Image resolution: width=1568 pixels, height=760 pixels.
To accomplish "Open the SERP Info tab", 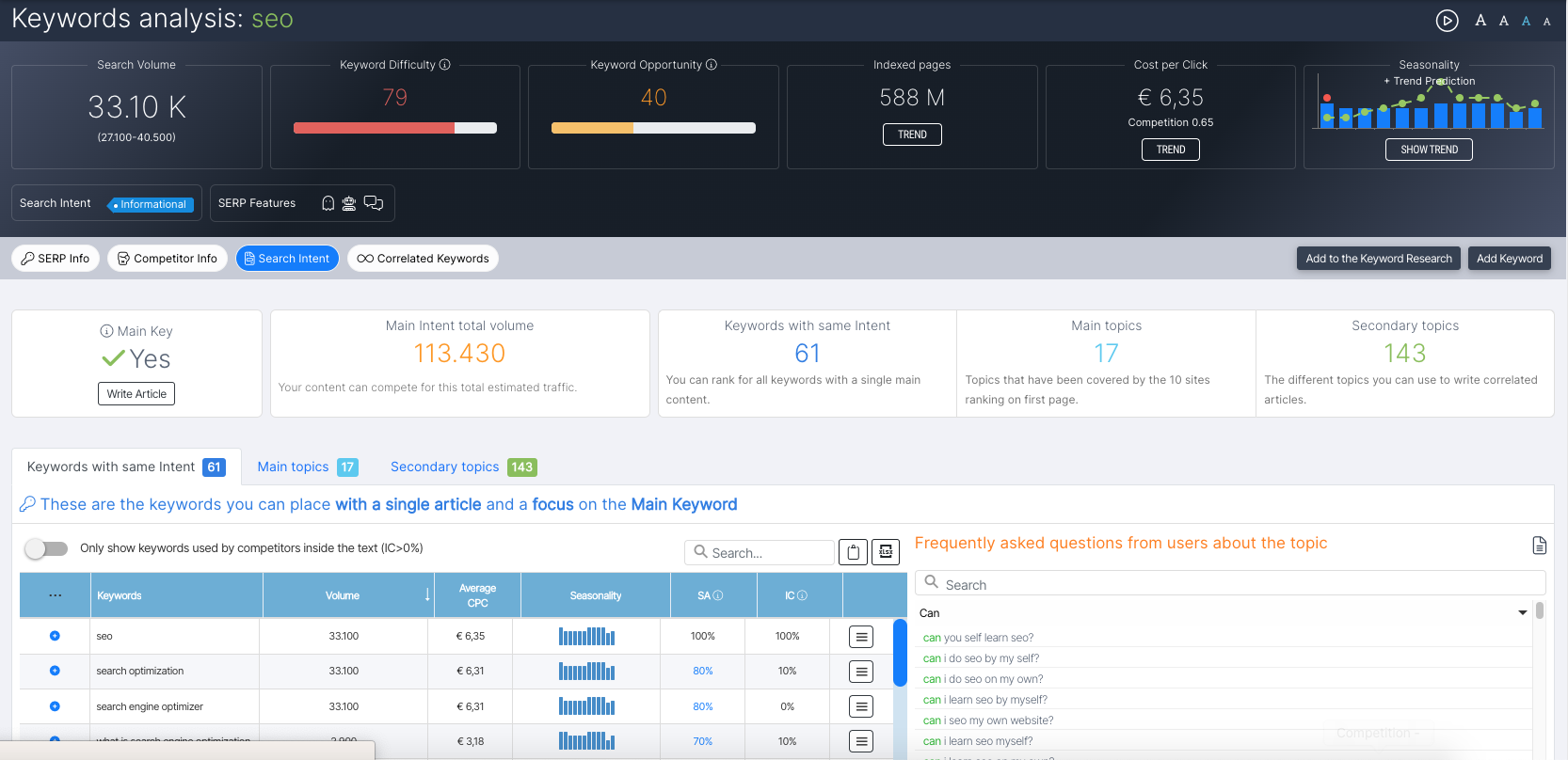I will coord(56,259).
